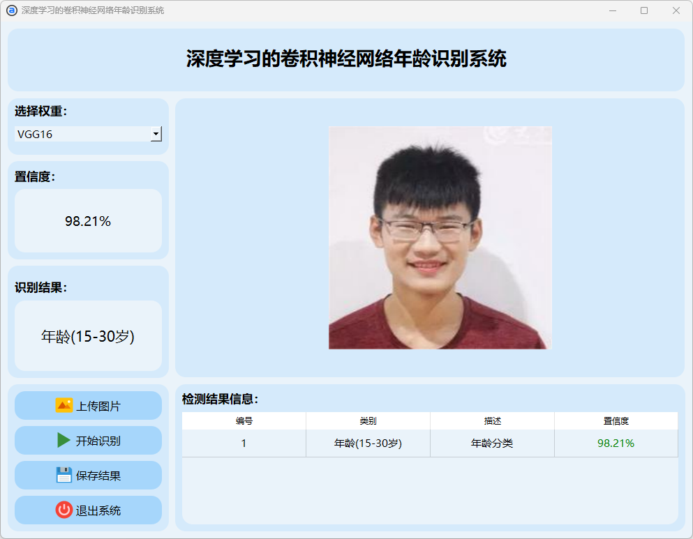The height and width of the screenshot is (539, 693).
Task: Click the 类别 column header
Action: [368, 421]
